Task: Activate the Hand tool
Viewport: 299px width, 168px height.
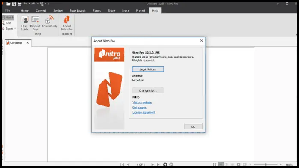Action: (x=8, y=17)
